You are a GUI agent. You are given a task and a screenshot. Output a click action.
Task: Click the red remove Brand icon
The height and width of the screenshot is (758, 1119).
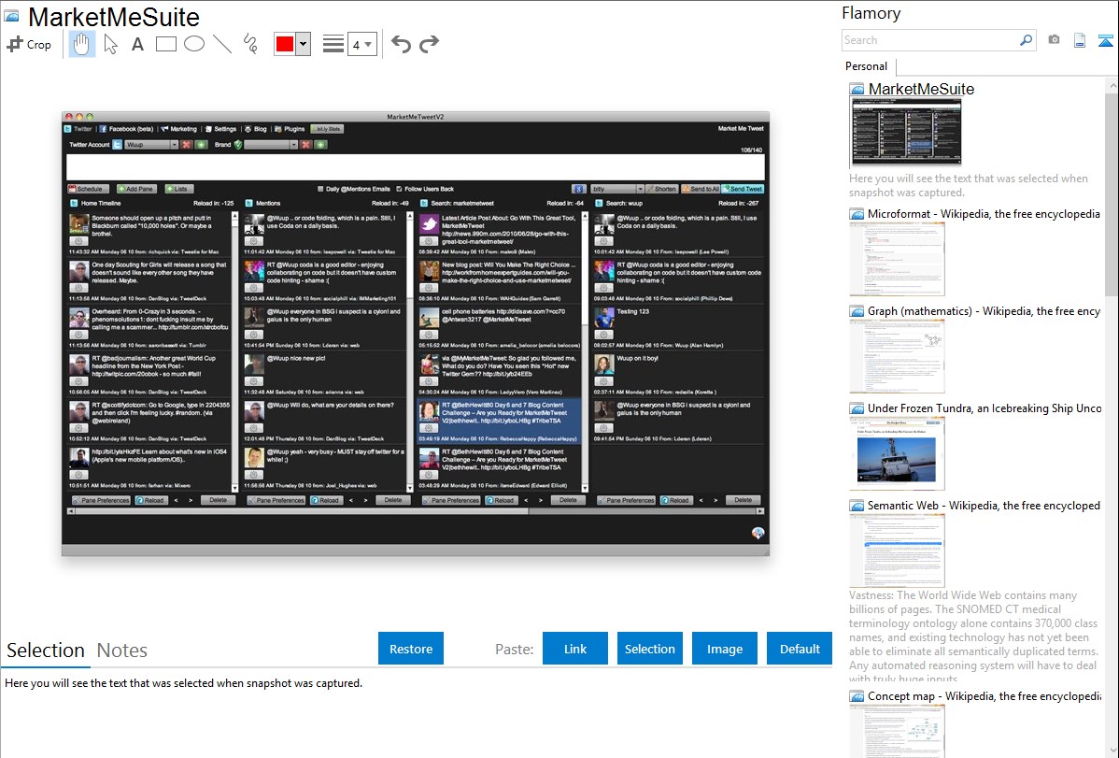click(x=305, y=144)
